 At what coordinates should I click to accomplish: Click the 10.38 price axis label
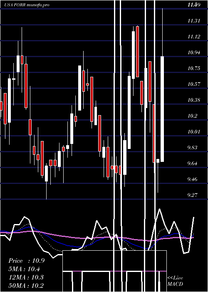pos(194,100)
